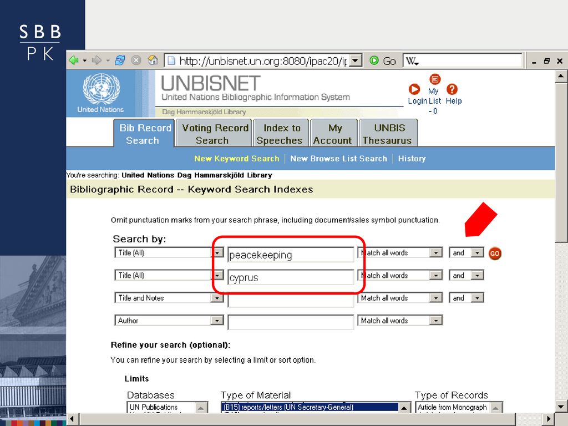Open the address bar URL dropdown
The width and height of the screenshot is (568, 426).
point(356,60)
